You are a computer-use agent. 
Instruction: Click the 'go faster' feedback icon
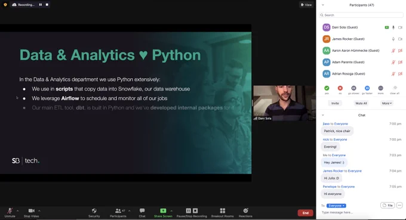[x=367, y=88]
